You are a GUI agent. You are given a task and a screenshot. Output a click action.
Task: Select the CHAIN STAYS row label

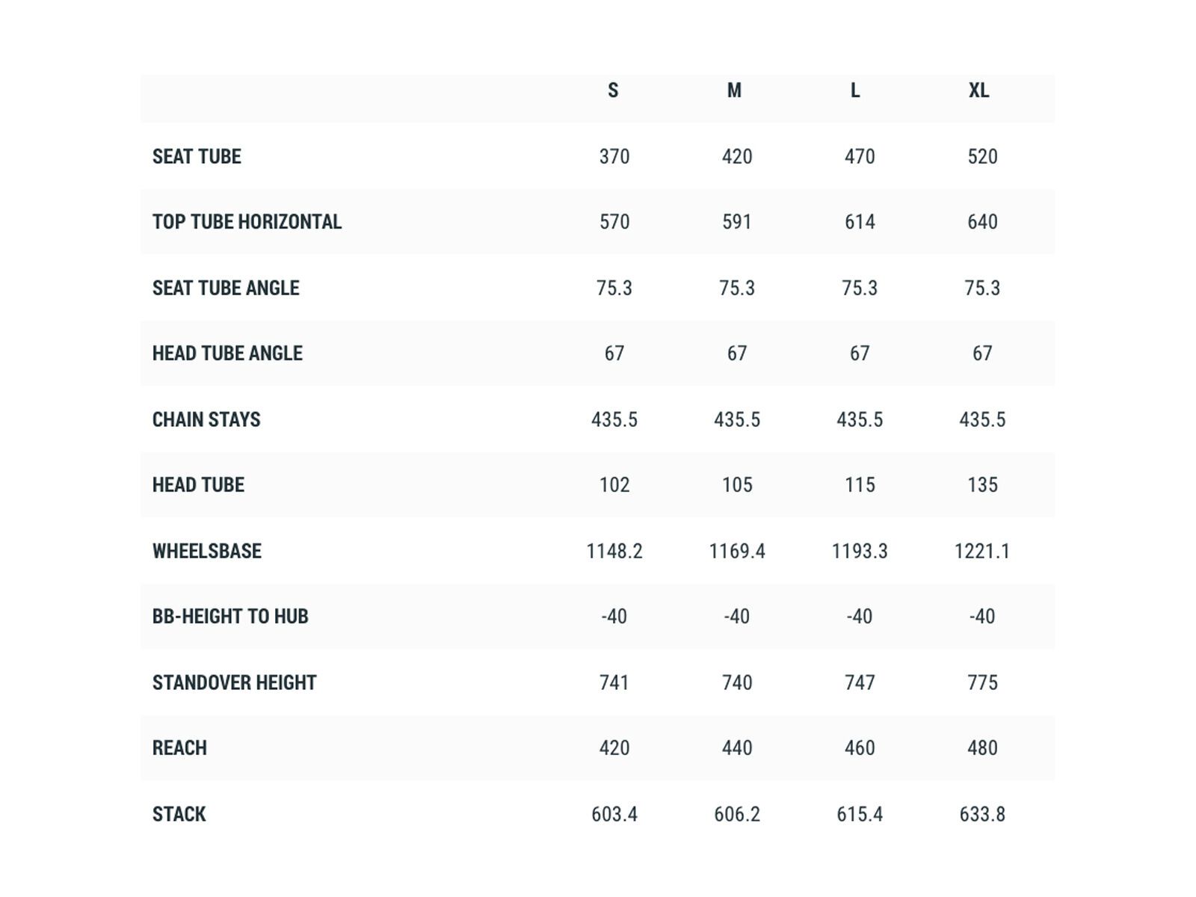(x=206, y=419)
